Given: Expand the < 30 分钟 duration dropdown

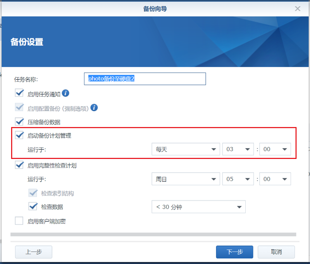Looking at the screenshot, I should pyautogui.click(x=198, y=207).
